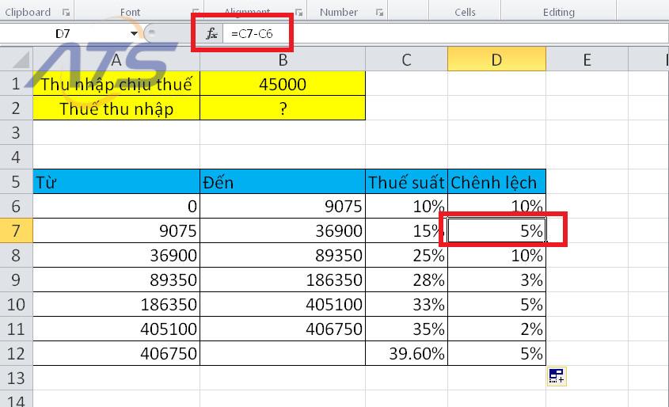Screen dimensions: 669x407
Task: Select row 7 header
Action: pyautogui.click(x=16, y=231)
